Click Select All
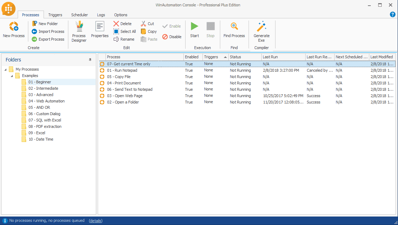The image size is (398, 225). tap(125, 31)
